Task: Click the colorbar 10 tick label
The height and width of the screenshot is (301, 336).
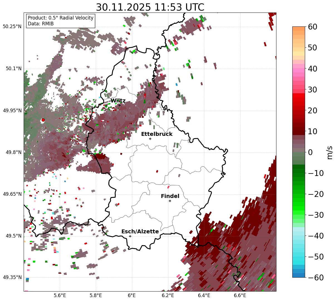Action: coord(312,131)
